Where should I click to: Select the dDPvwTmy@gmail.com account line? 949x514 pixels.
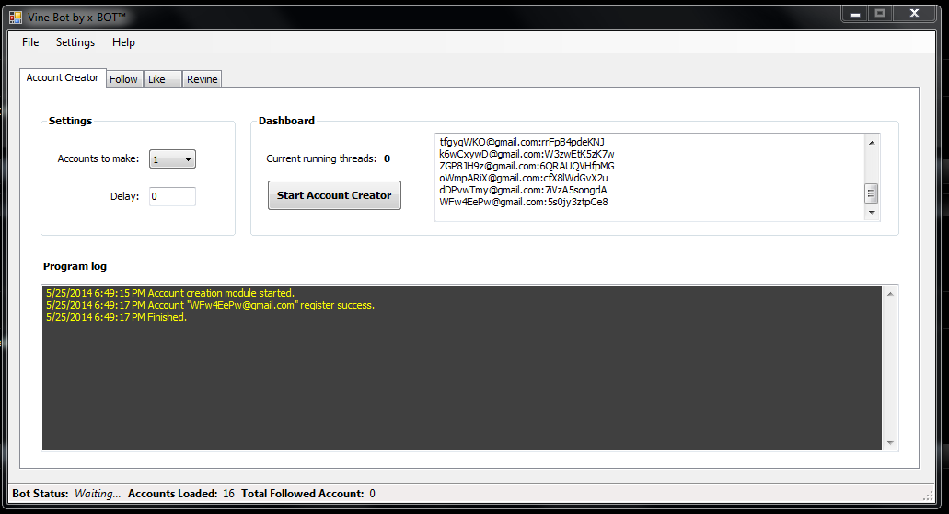(523, 190)
